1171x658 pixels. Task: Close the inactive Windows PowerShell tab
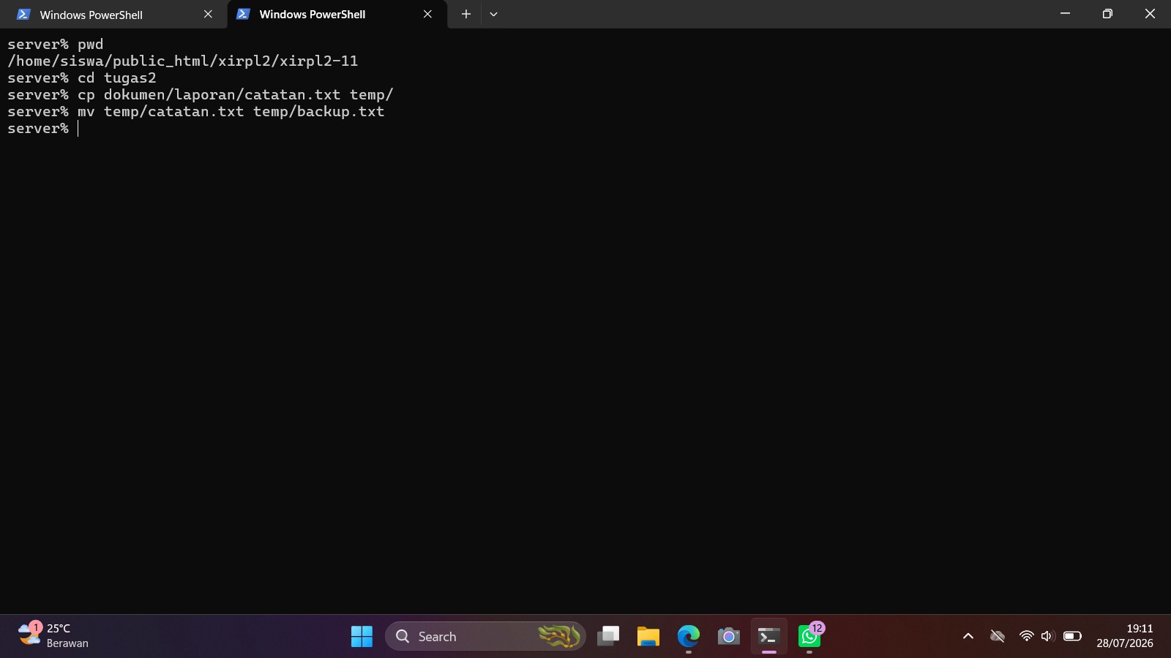[208, 15]
